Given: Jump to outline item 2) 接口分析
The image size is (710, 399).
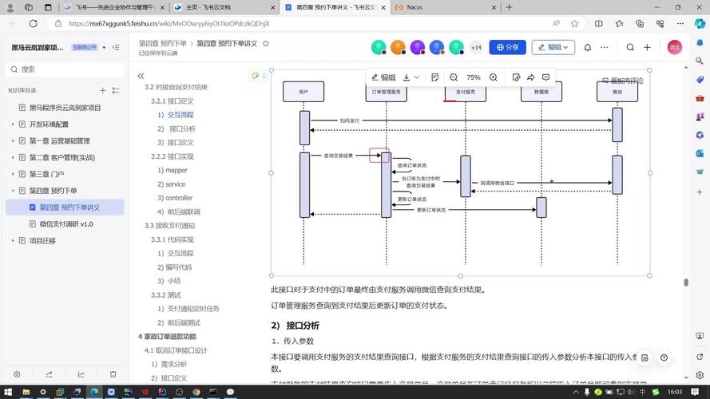Looking at the screenshot, I should 177,128.
